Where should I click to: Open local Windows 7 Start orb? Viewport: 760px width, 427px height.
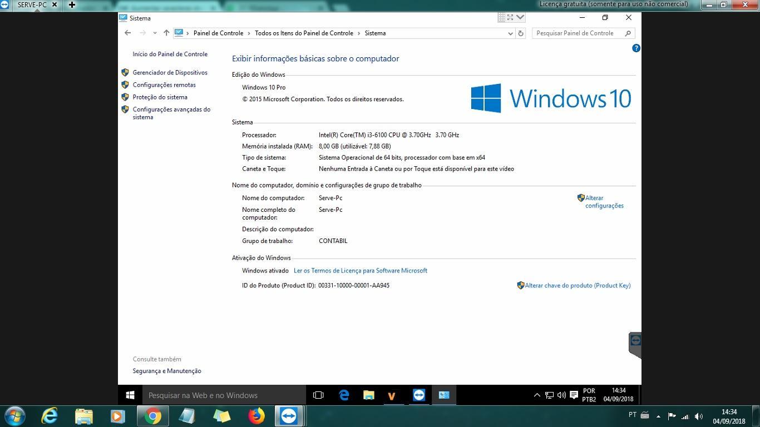pos(14,416)
